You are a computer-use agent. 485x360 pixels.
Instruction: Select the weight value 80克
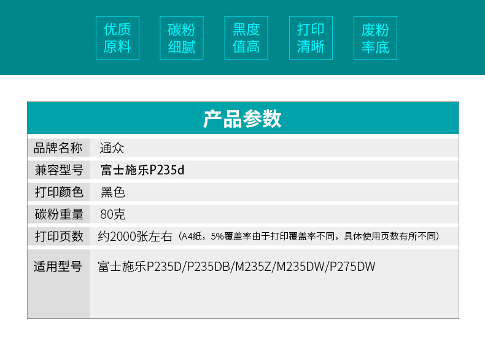click(113, 214)
